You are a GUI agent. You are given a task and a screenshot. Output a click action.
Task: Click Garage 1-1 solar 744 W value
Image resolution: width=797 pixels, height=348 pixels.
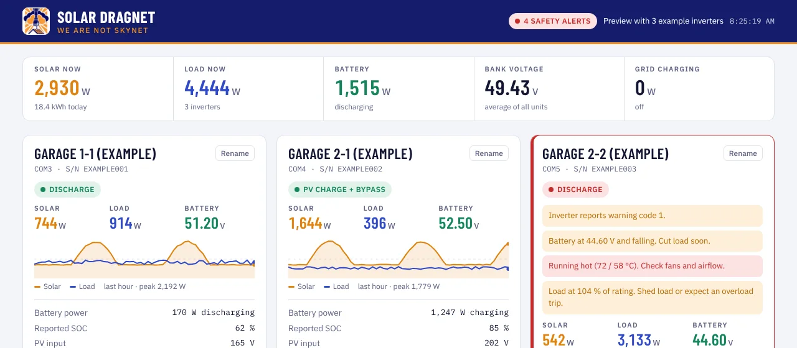(50, 224)
